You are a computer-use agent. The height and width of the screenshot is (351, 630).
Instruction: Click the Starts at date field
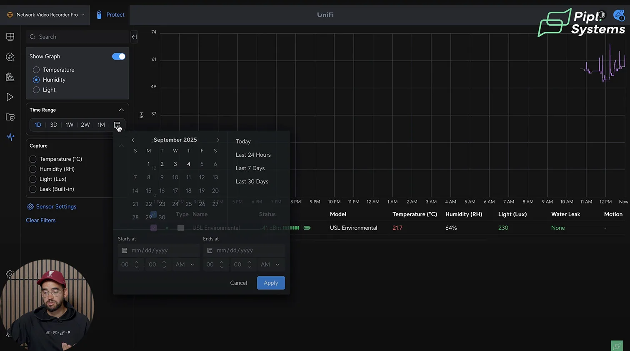(159, 251)
